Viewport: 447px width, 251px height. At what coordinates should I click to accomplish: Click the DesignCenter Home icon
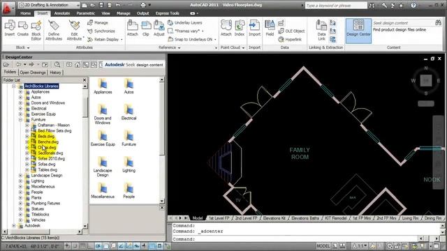(78, 65)
